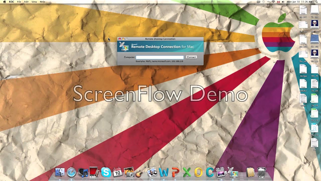Open Time Machine menu bar icon

[x=264, y=2]
